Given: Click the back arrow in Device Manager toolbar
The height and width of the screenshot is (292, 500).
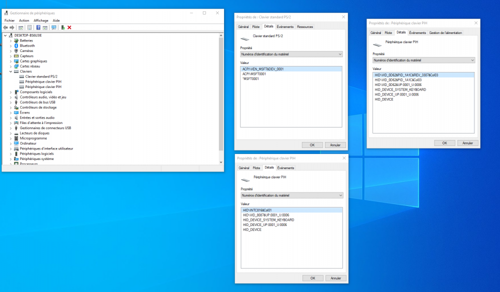Looking at the screenshot, I should [5, 27].
